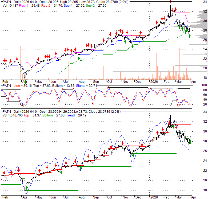Click the green arrow at the late March low in the top chart
The width and height of the screenshot is (208, 199).
[190, 36]
